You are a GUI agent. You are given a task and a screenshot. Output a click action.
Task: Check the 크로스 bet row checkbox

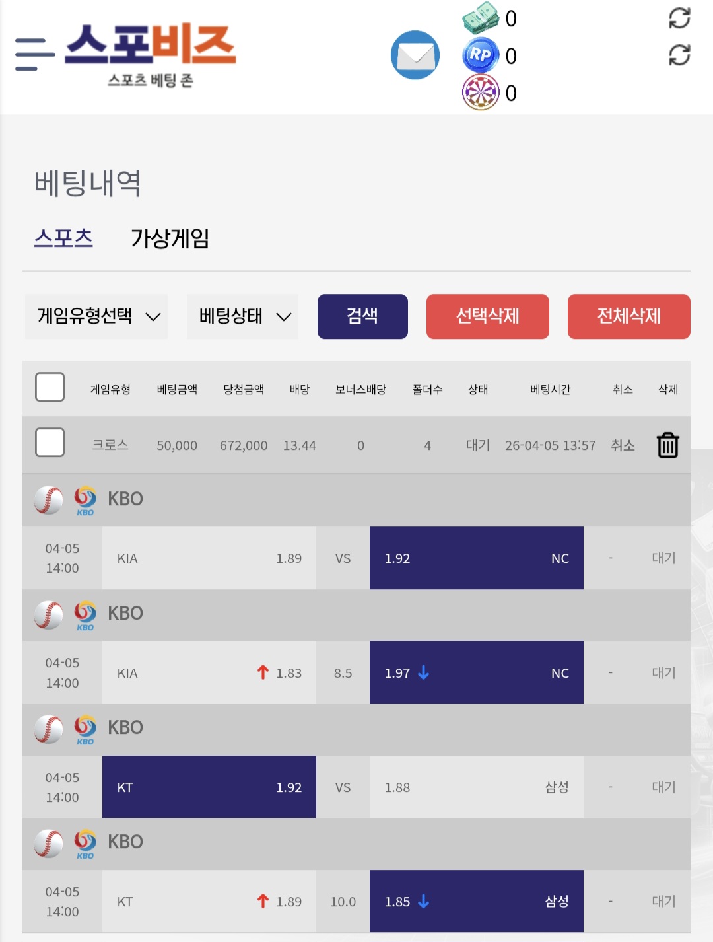[50, 443]
